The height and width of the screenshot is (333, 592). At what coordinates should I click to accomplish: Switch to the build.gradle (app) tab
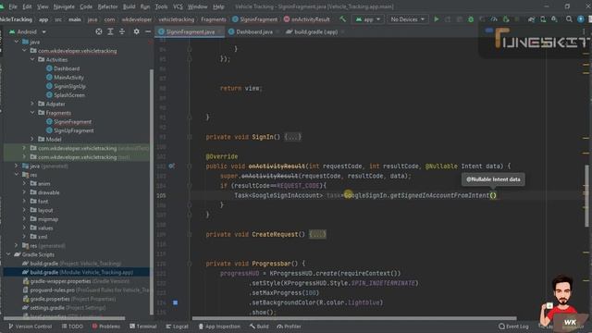click(x=314, y=31)
